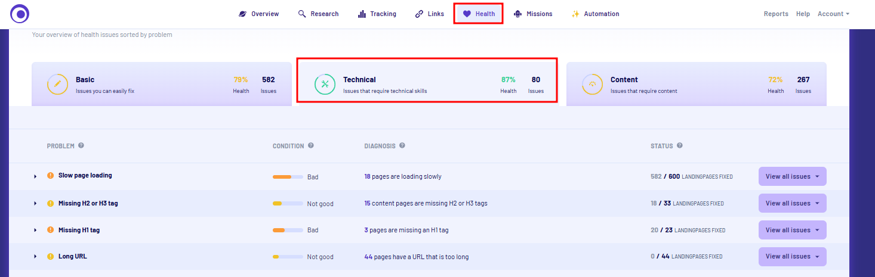Click the Long URL condition bar
This screenshot has height=277, width=875.
[x=288, y=257]
